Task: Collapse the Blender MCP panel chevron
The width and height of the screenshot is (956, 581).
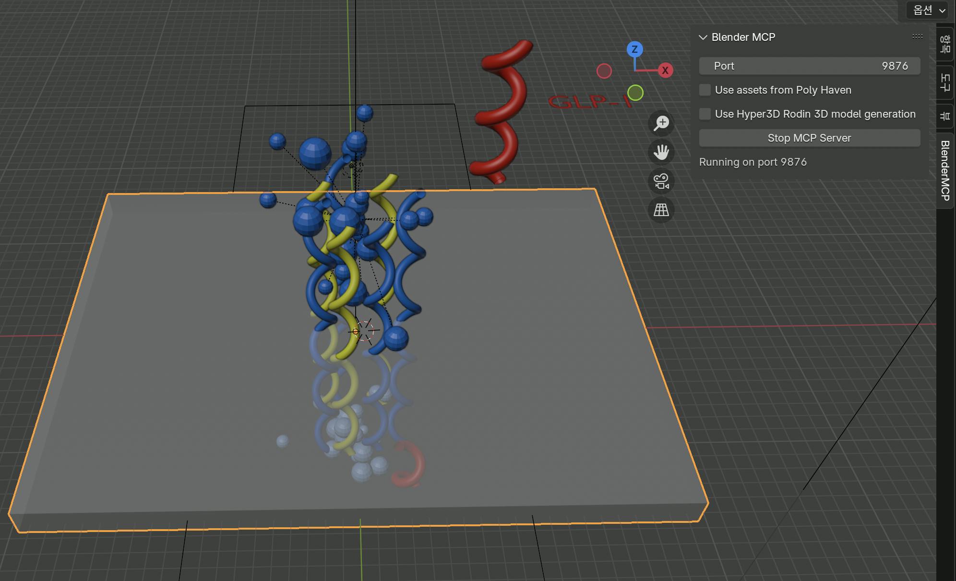Action: [x=703, y=37]
